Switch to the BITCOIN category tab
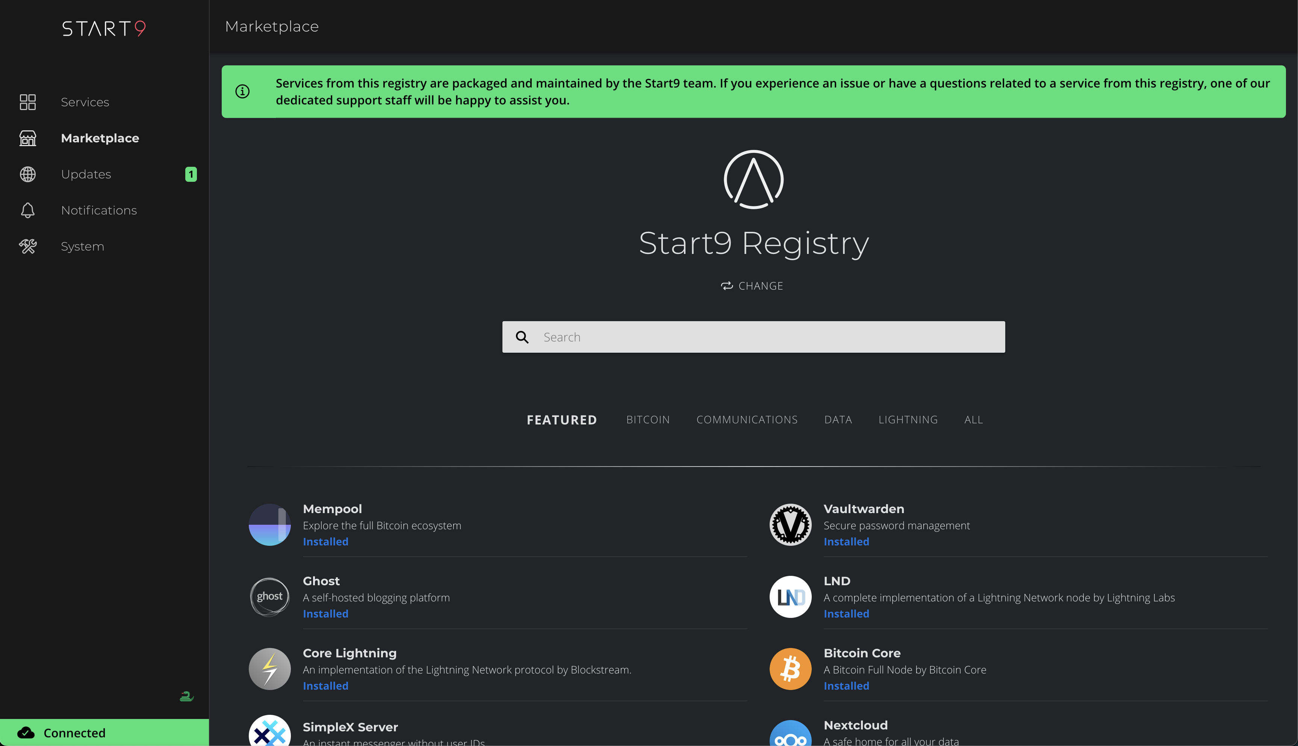Screen dimensions: 1298x746 pyautogui.click(x=648, y=419)
